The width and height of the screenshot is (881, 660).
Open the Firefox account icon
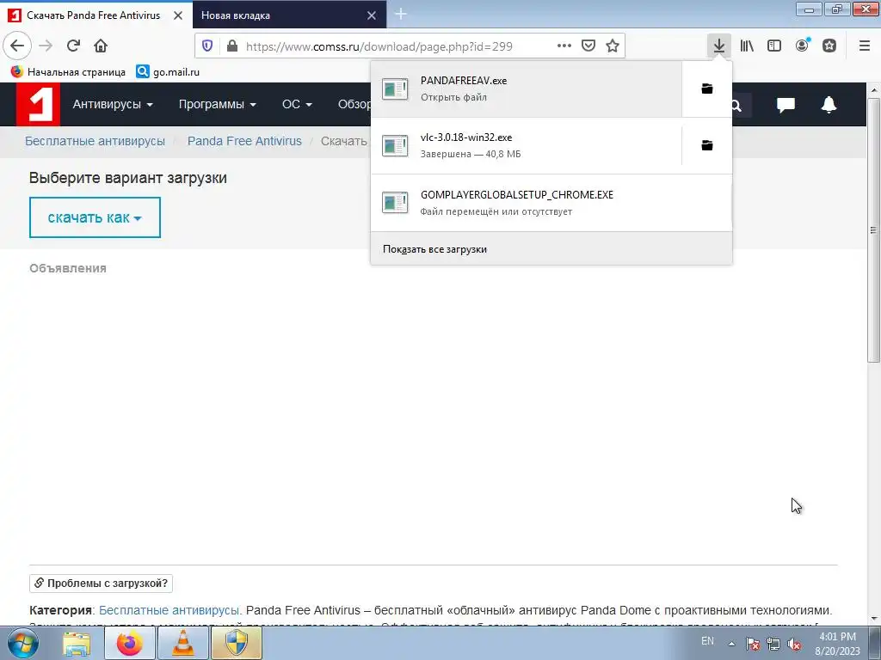(x=803, y=46)
